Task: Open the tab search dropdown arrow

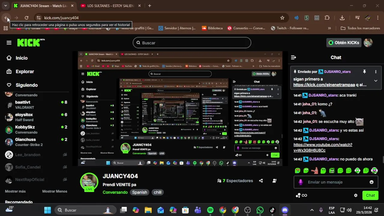Action: pyautogui.click(x=5, y=6)
